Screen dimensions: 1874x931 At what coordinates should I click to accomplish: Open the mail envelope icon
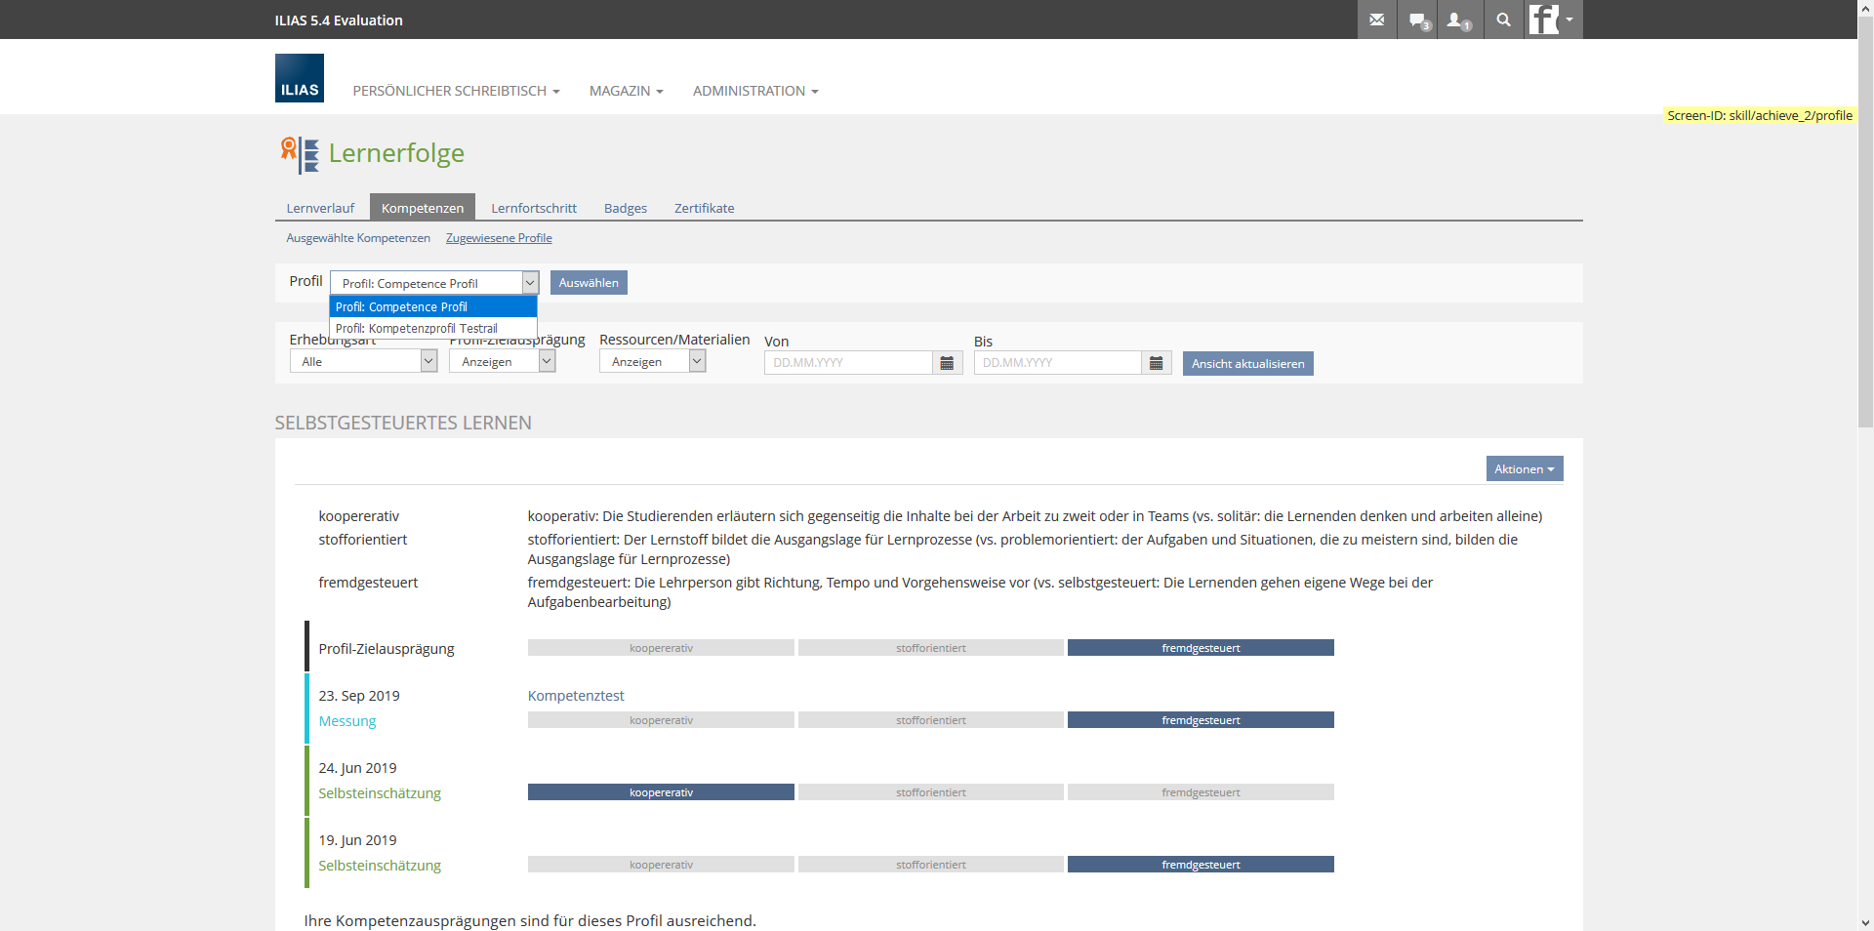[x=1376, y=20]
